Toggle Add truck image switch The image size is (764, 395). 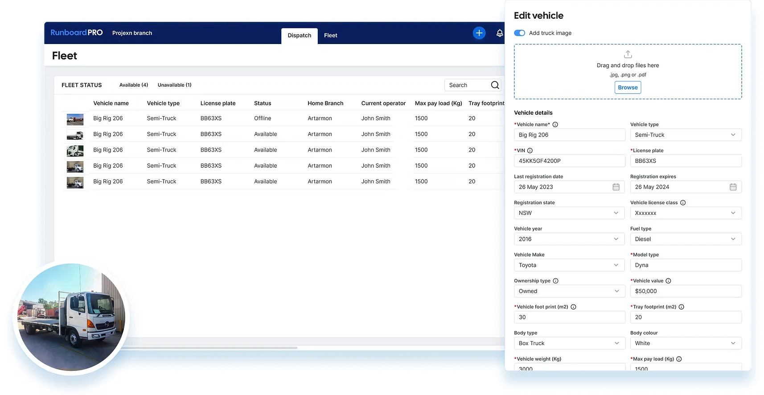pos(519,33)
